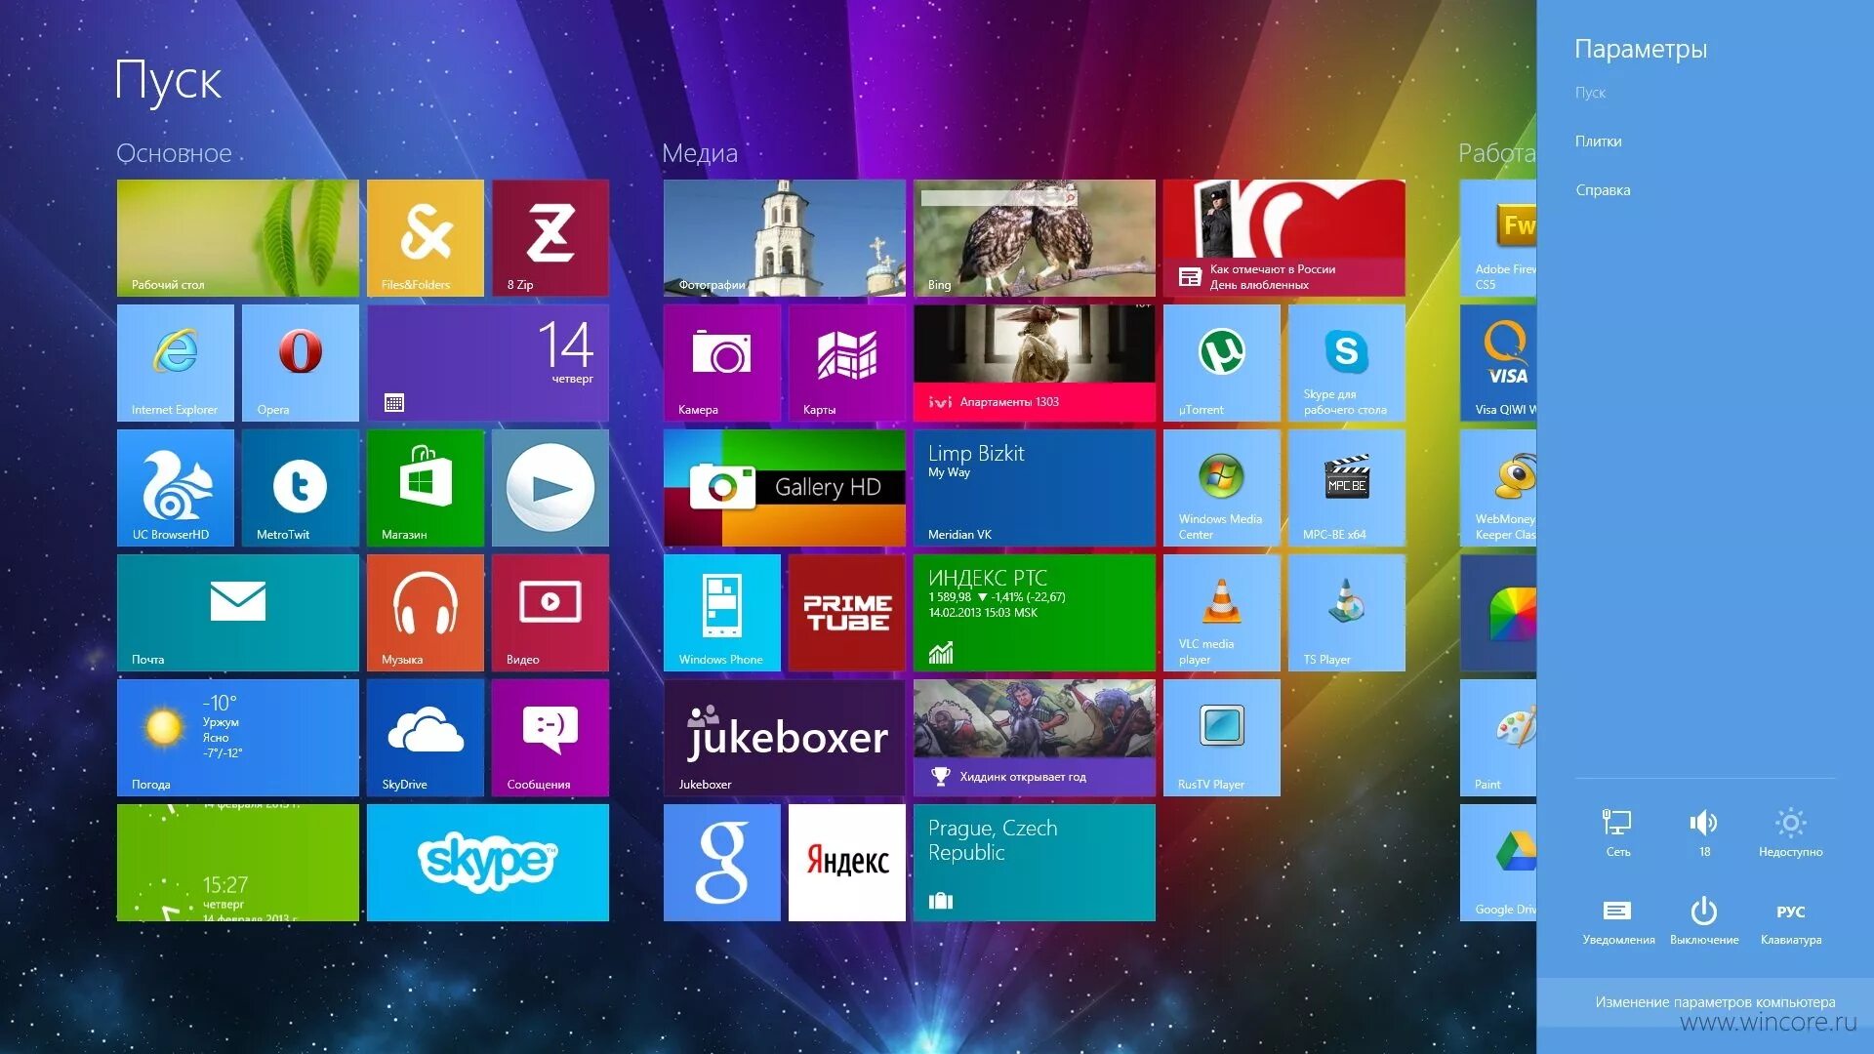Screen dimensions: 1874x1054
Task: Open VLC media player tile
Action: (x=1222, y=613)
